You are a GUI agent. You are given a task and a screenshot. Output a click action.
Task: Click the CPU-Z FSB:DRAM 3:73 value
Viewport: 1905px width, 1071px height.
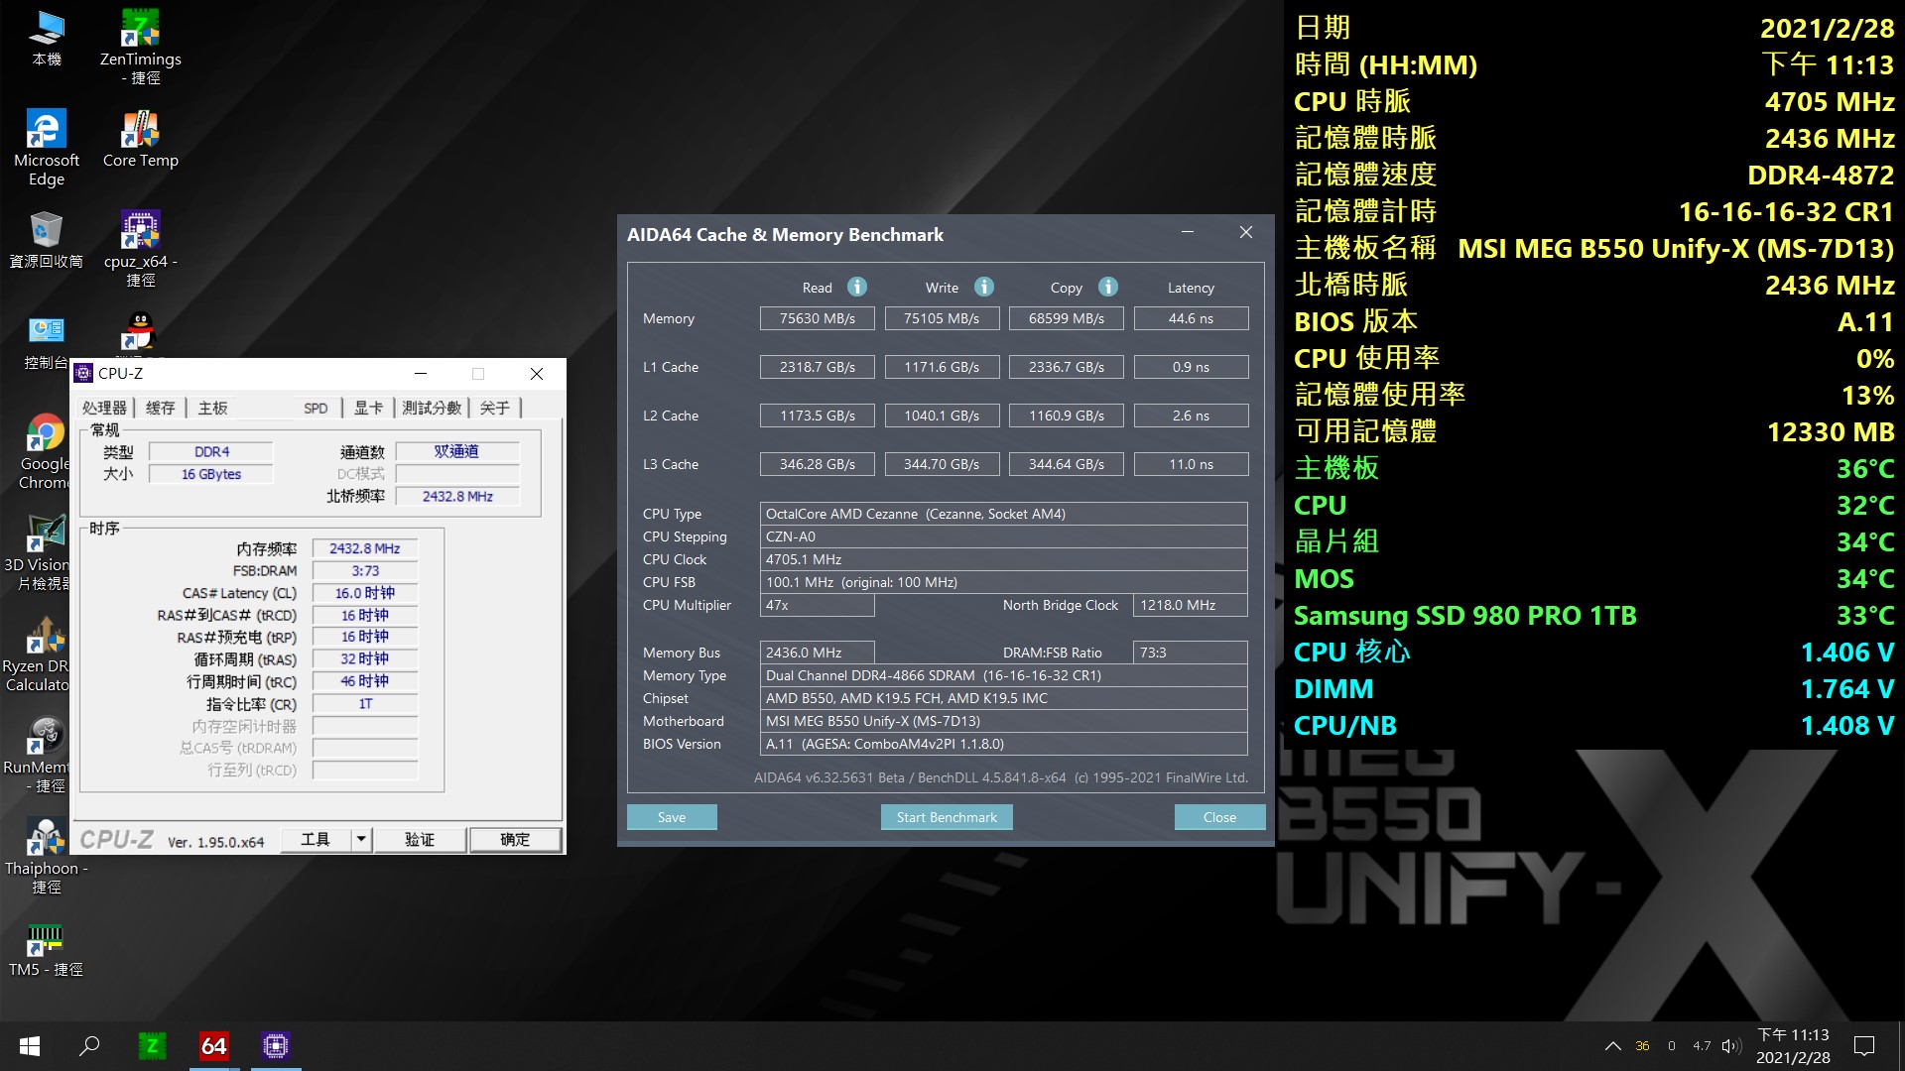[364, 570]
